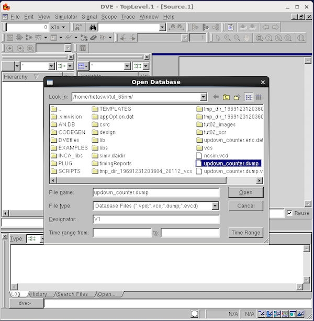This screenshot has width=314, height=321.
Task: Click the load/upload tray icon in toolbar
Action: tap(243, 27)
